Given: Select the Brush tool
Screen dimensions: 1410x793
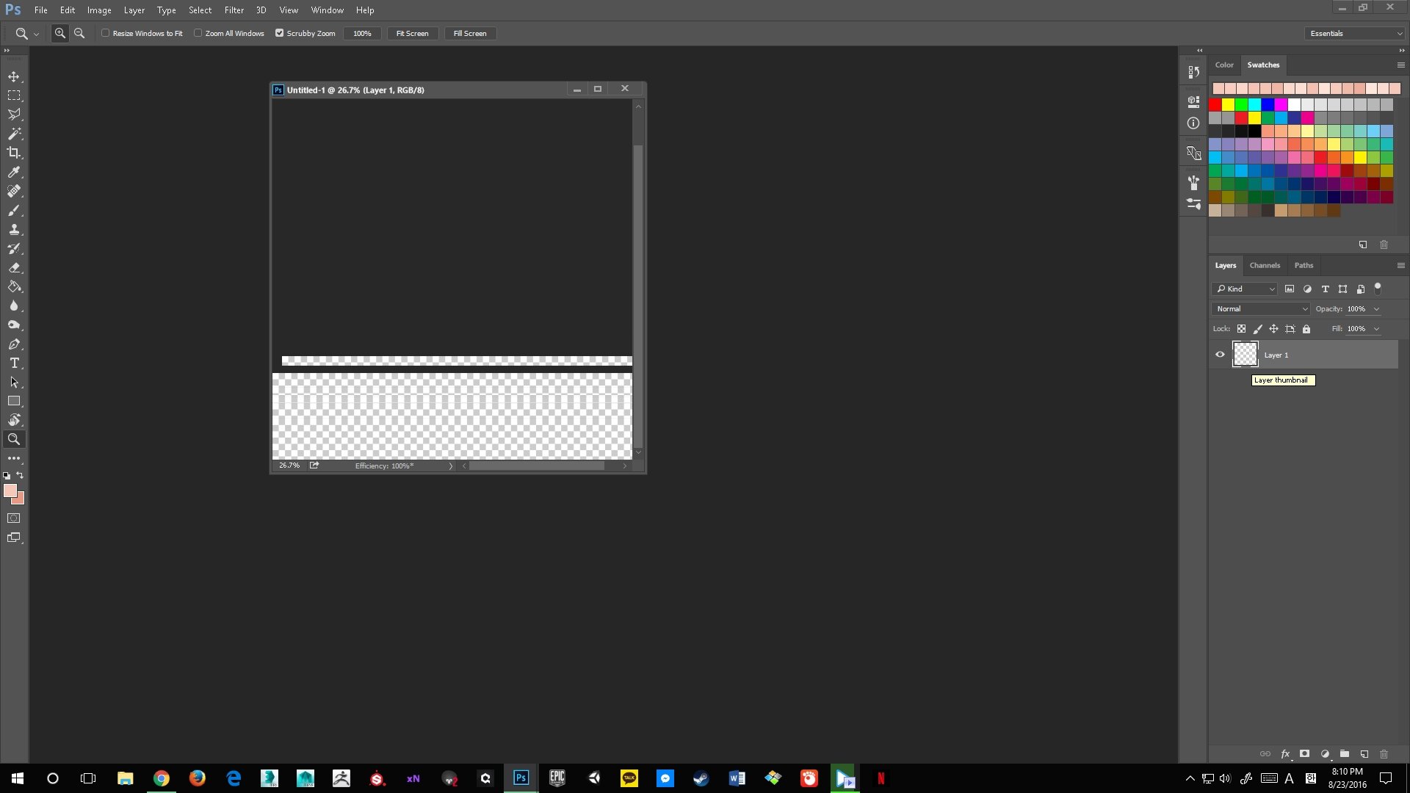Looking at the screenshot, I should click(x=14, y=210).
